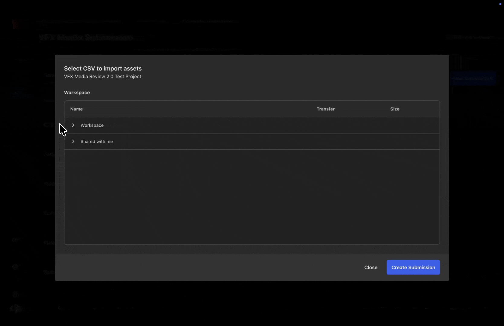Expand the Workspace folder chevron
Screen dimensions: 504x326
tap(73, 125)
